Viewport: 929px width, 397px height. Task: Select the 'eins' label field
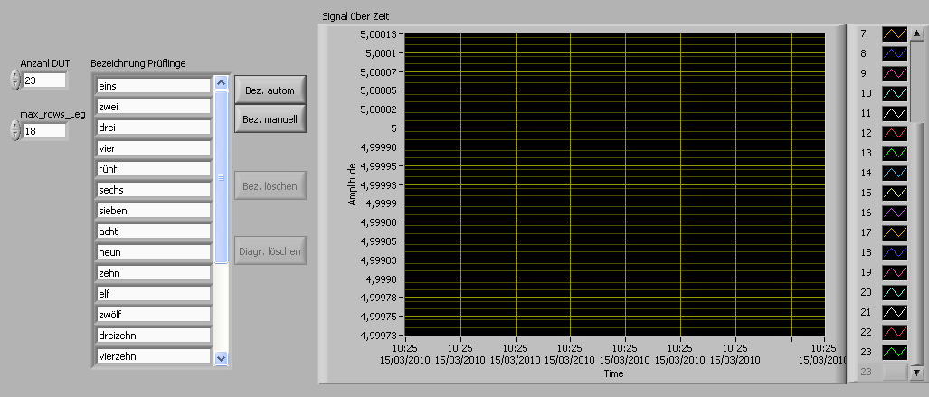pos(154,86)
